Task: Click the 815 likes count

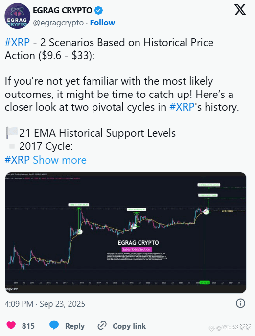Action: (x=28, y=326)
